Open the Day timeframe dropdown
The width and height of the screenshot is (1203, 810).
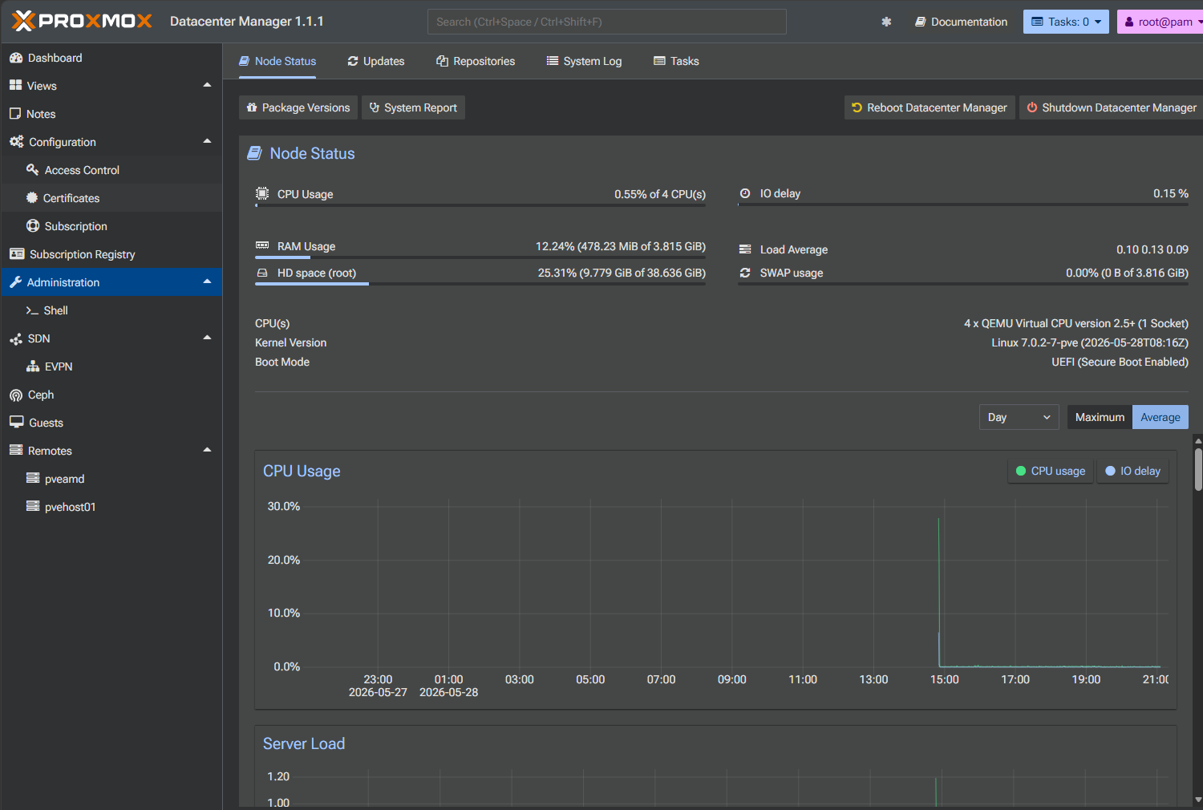point(1019,417)
